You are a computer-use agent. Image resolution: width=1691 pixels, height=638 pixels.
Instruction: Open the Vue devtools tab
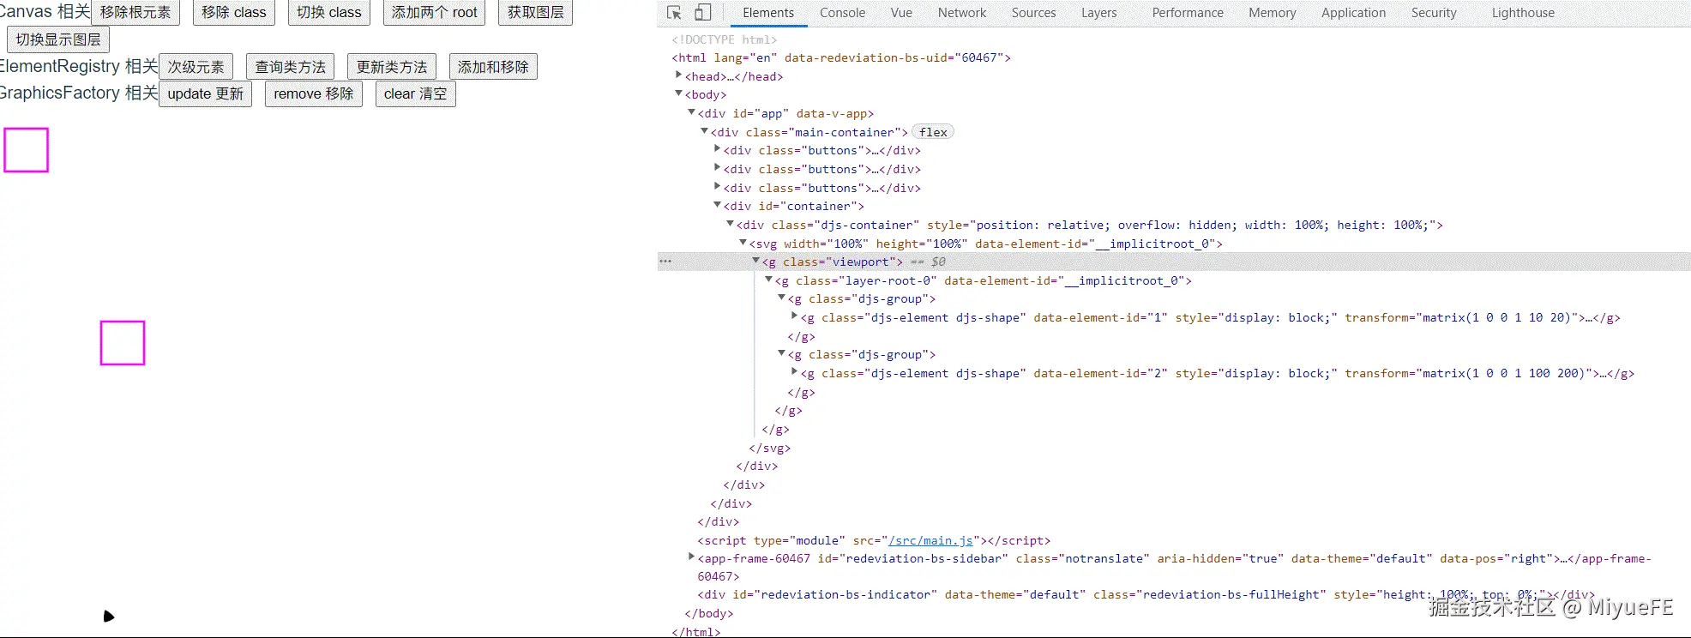(901, 13)
